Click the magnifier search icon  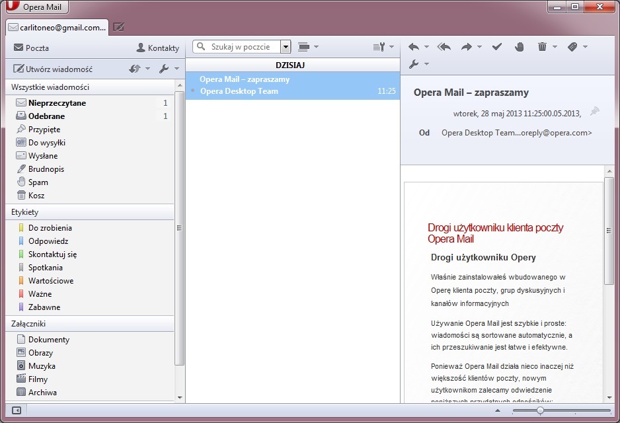click(201, 46)
